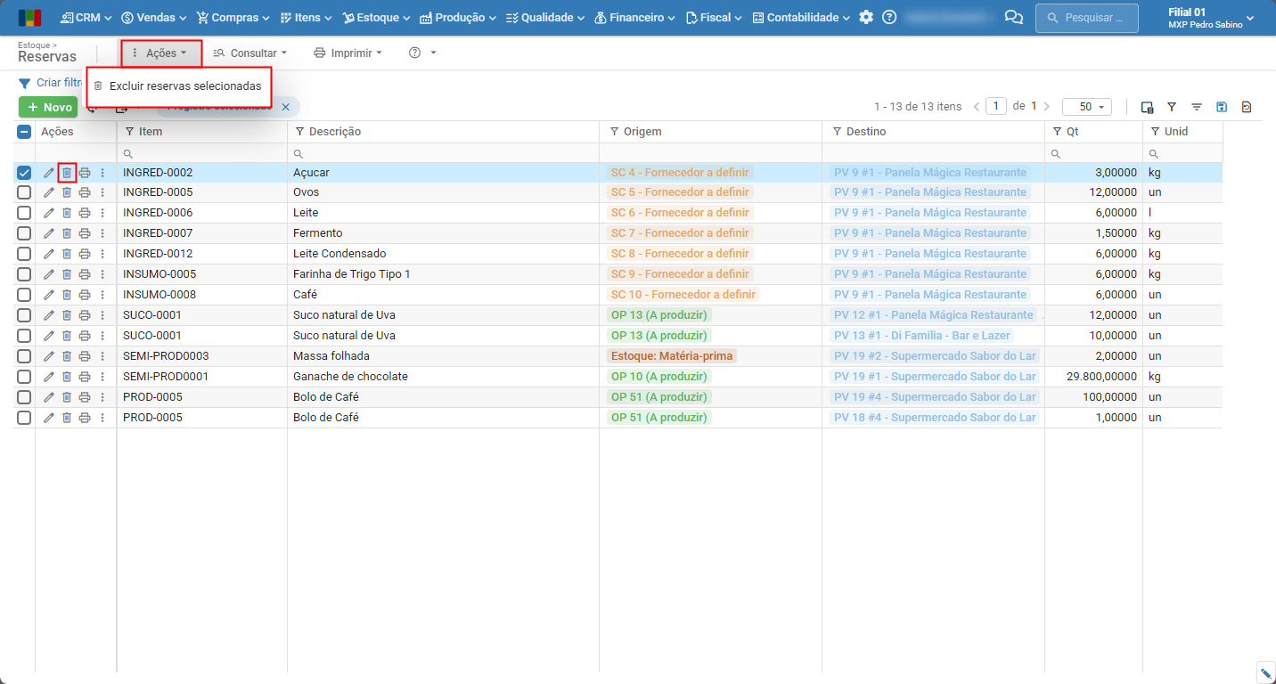Expand the Consultar dropdown
Viewport: 1276px width, 684px height.
pyautogui.click(x=250, y=53)
